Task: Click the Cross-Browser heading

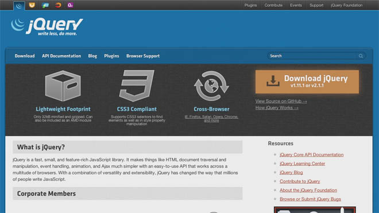Action: (211, 109)
